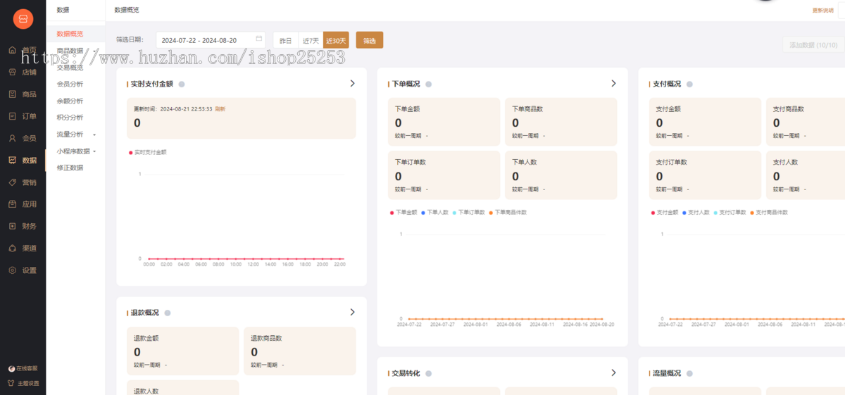
Task: Toggle 支付人数 legend series
Action: pos(696,212)
